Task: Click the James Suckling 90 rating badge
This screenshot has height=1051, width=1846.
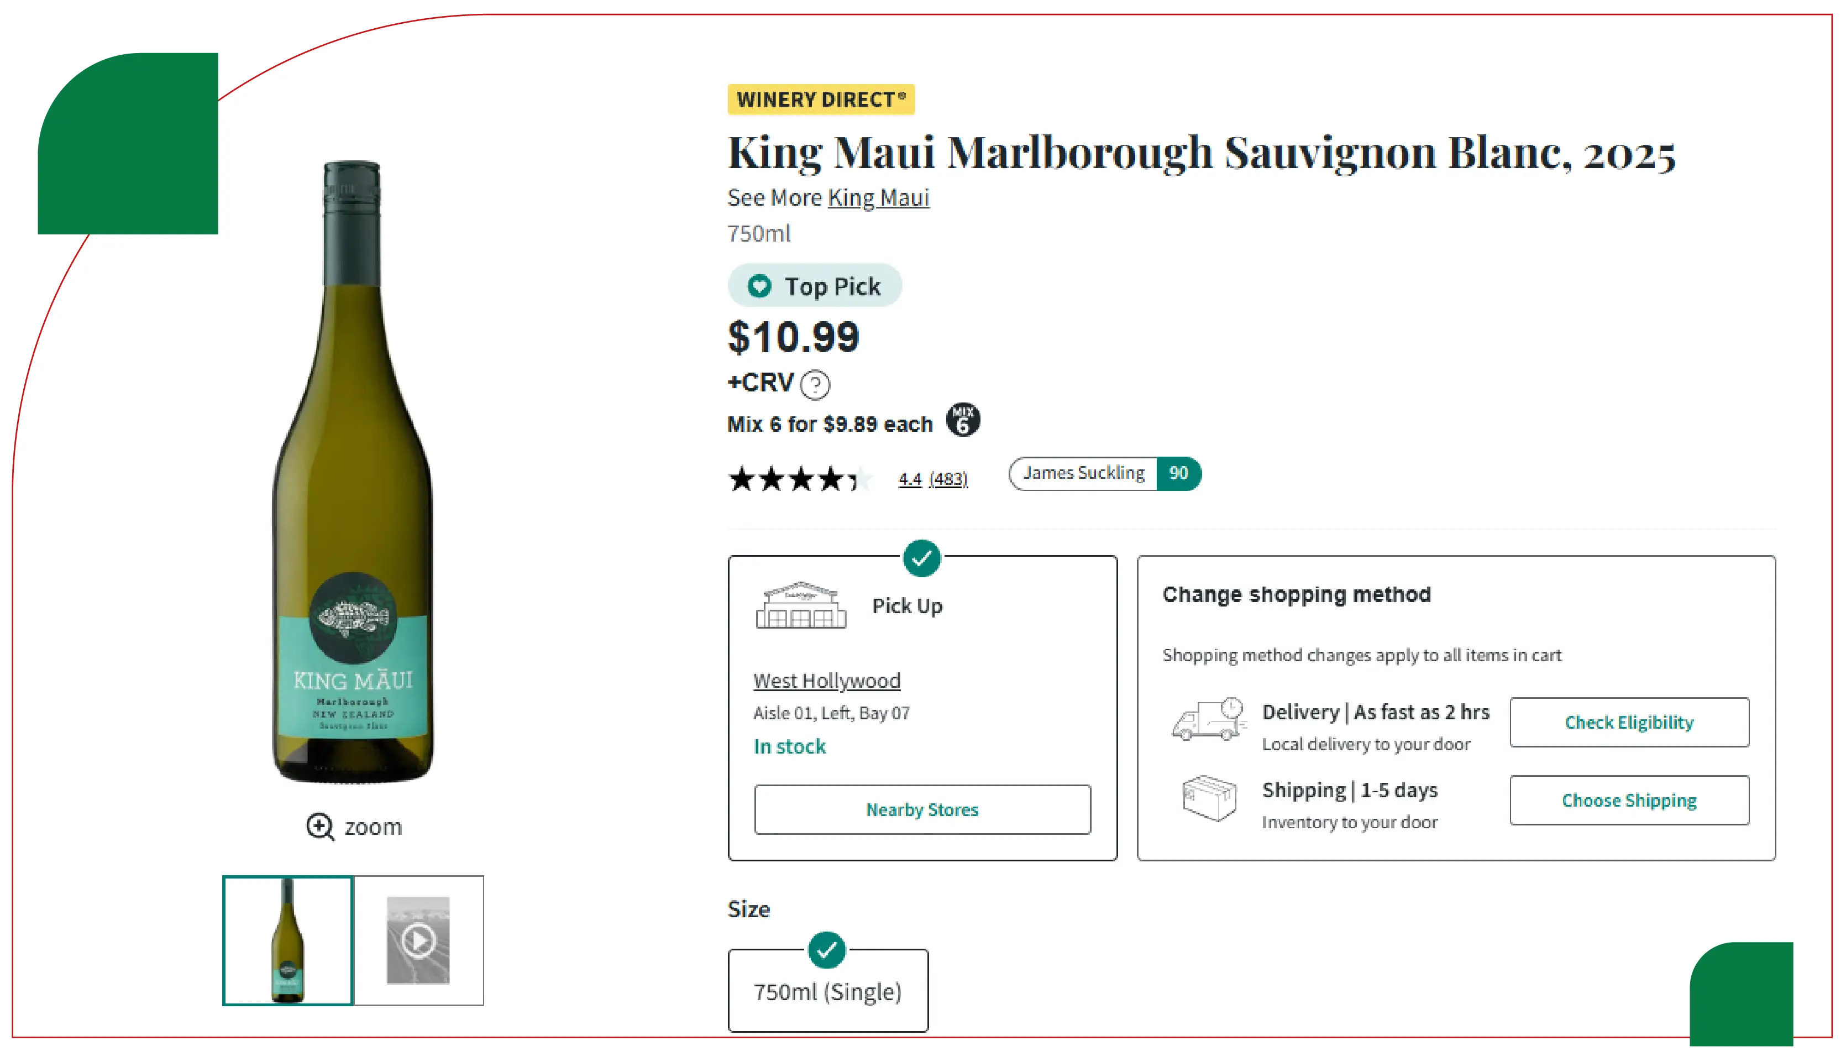Action: pos(1104,473)
